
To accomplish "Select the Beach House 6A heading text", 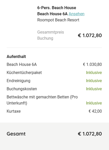I will (x=52, y=14).
